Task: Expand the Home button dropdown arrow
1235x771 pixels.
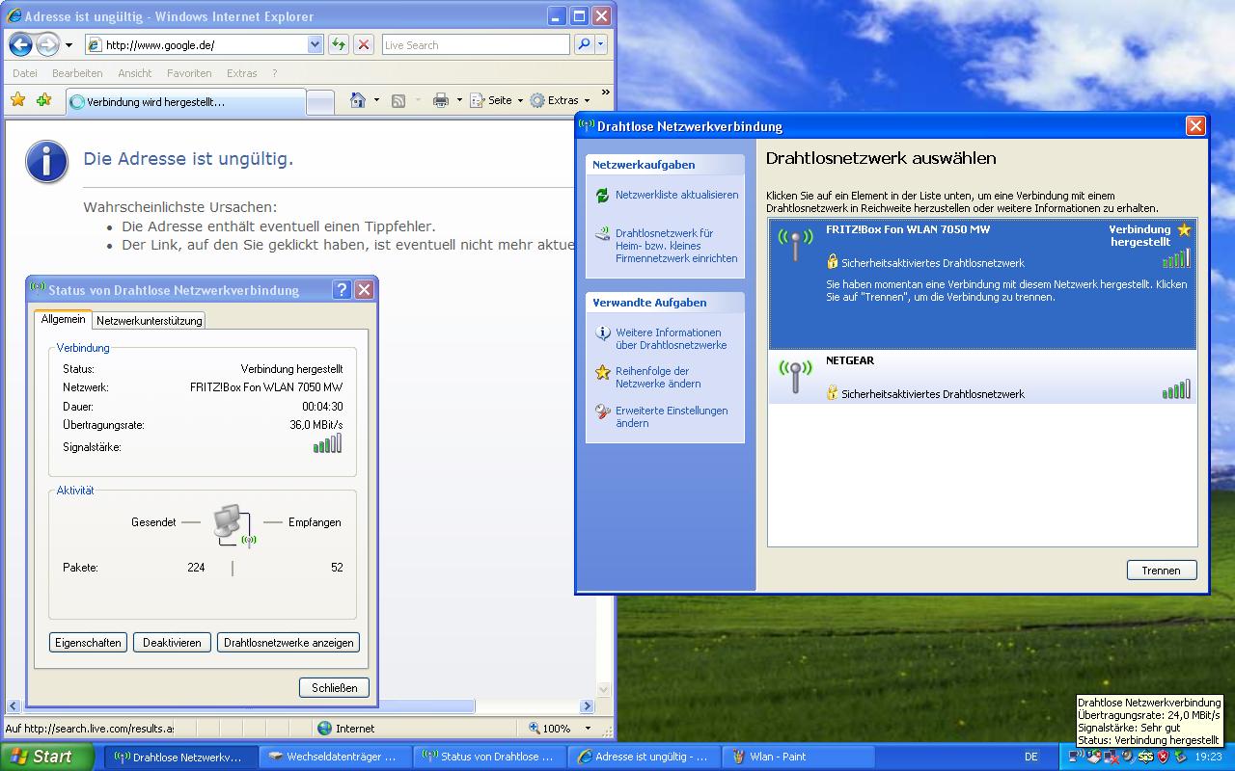Action: (x=376, y=100)
